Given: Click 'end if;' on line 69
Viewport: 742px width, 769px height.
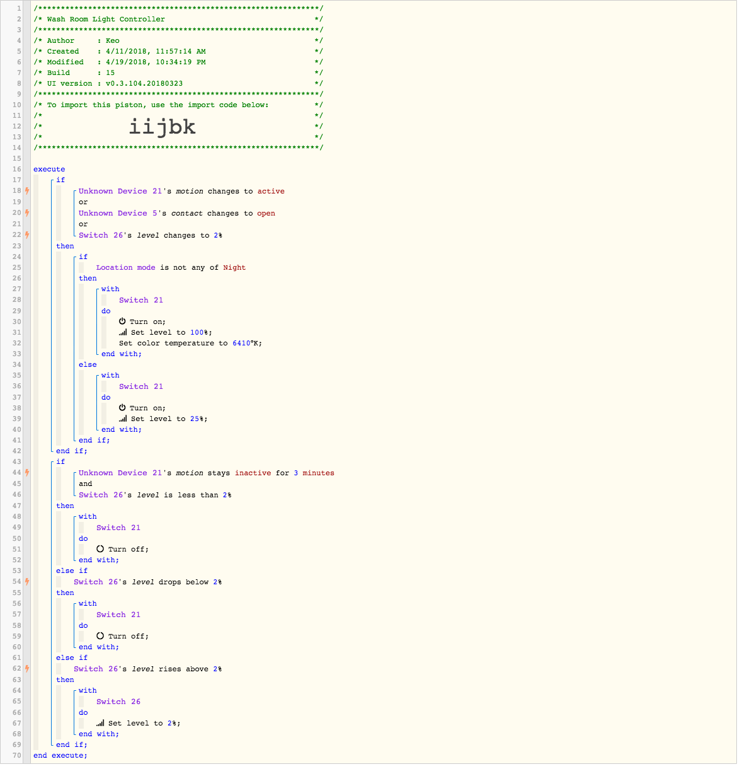Looking at the screenshot, I should point(72,744).
